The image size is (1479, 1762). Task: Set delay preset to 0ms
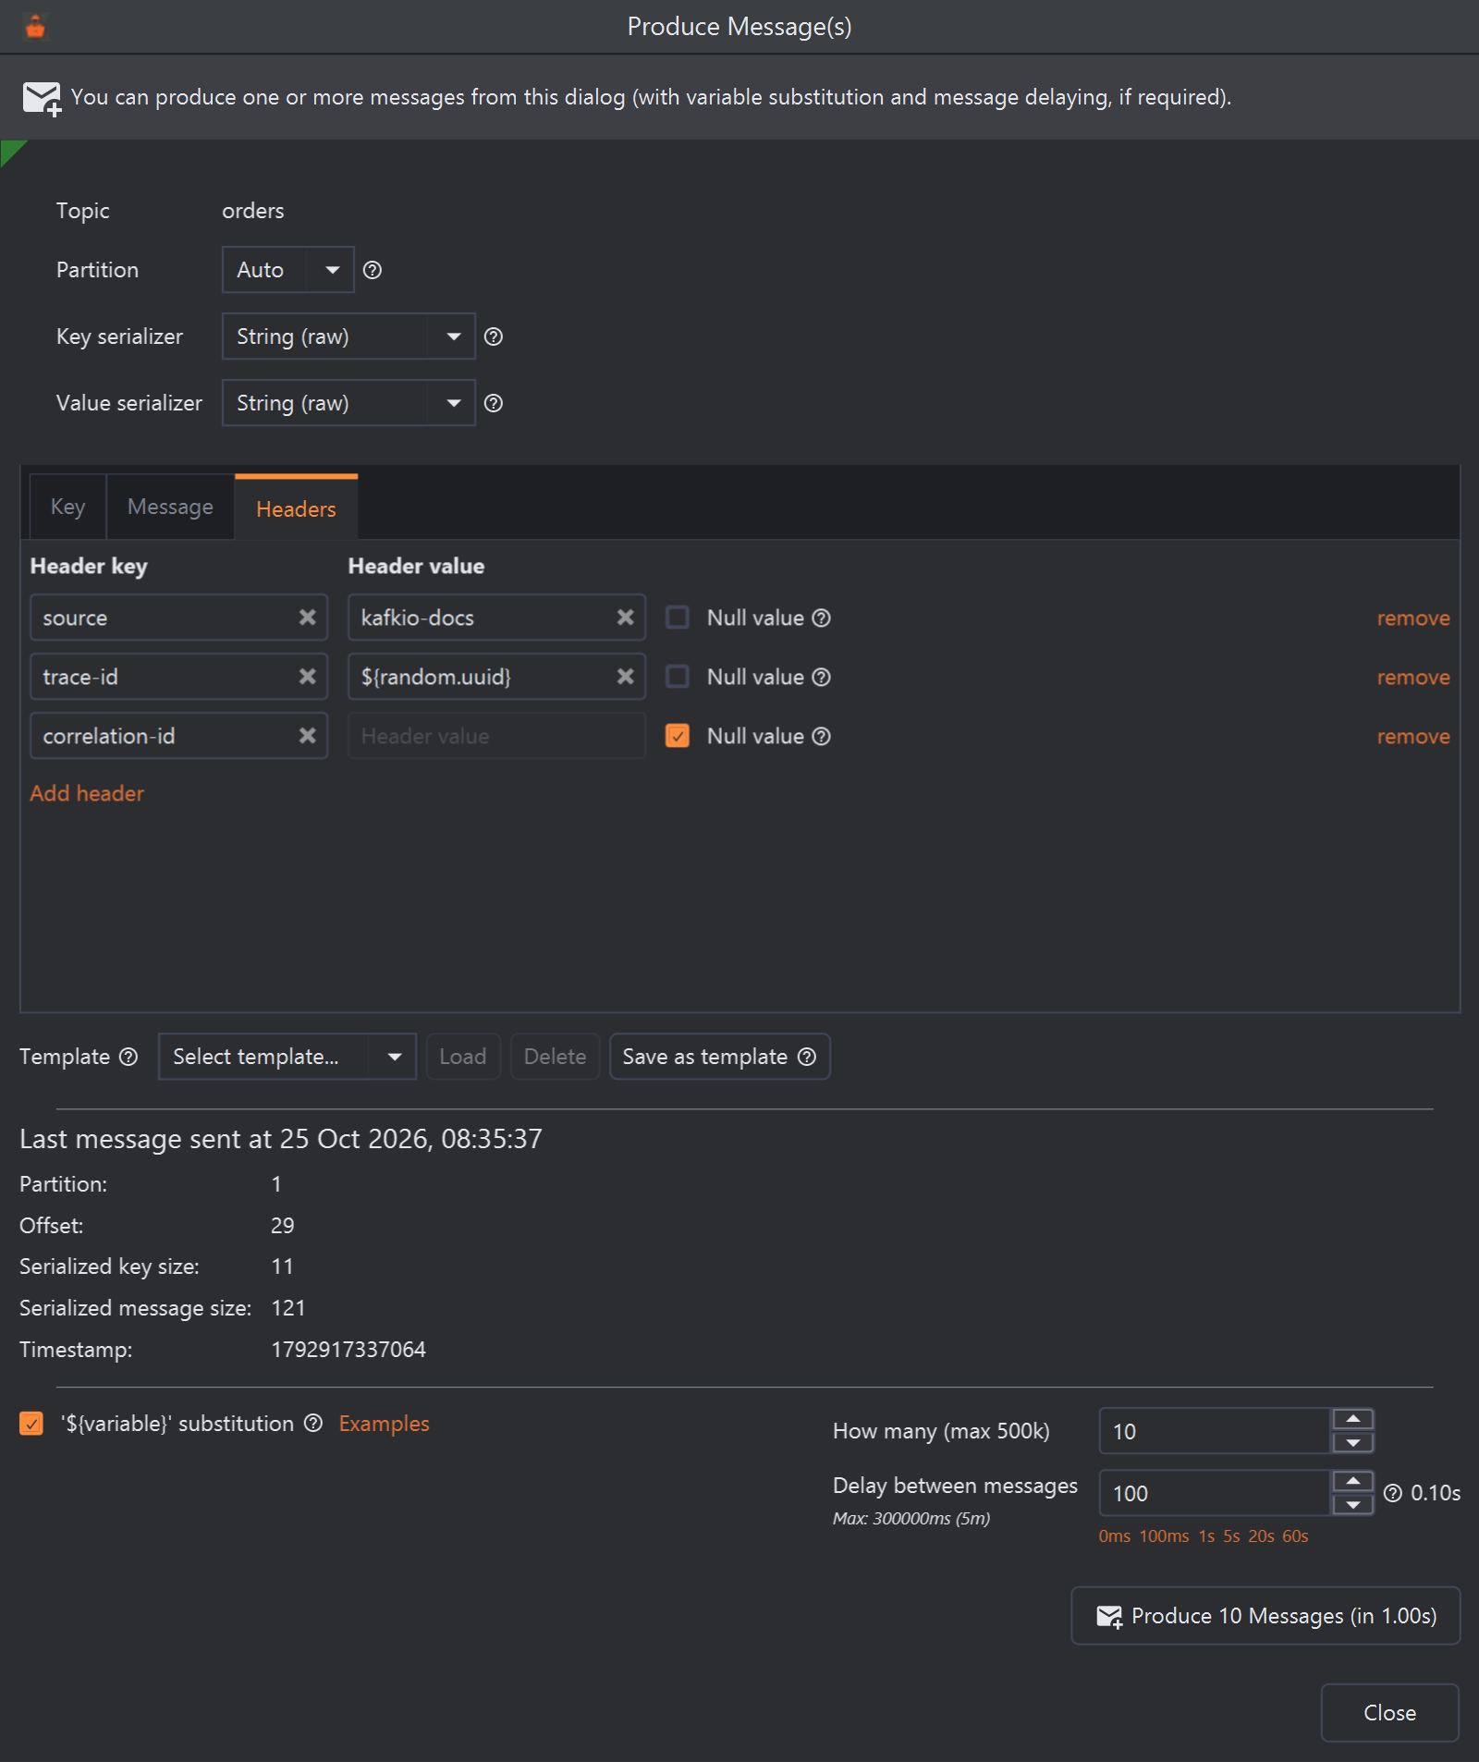(x=1115, y=1536)
